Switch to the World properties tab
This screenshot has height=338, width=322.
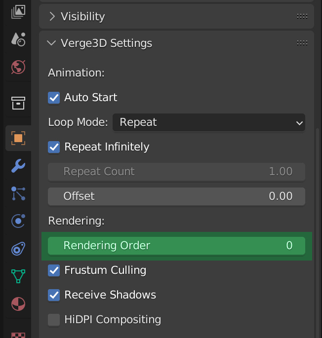pyautogui.click(x=18, y=67)
